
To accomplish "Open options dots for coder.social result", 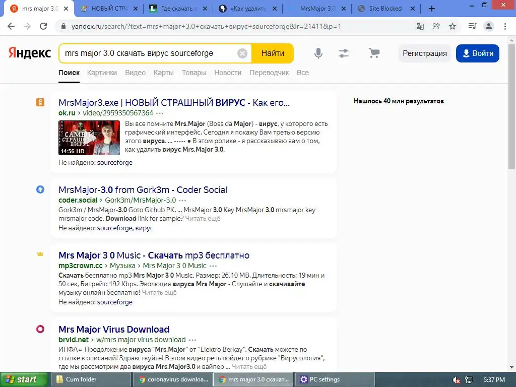I will pos(182,201).
